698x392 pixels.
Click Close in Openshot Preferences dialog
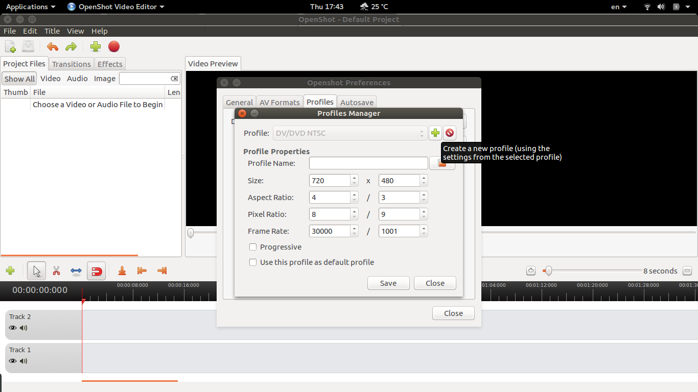[x=453, y=313]
